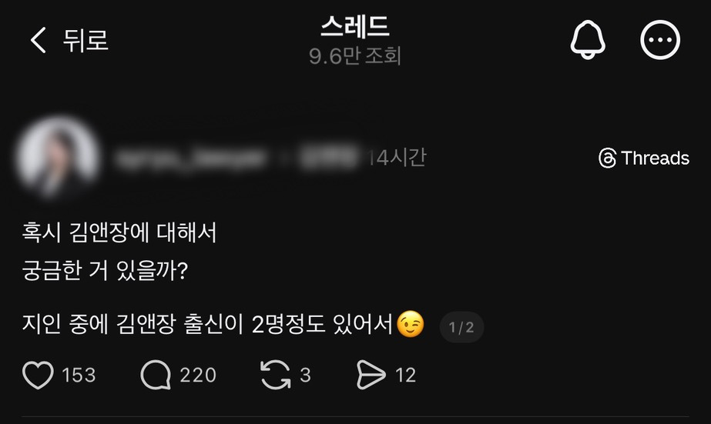Click the 스레드 header title
The height and width of the screenshot is (424, 711).
355,26
